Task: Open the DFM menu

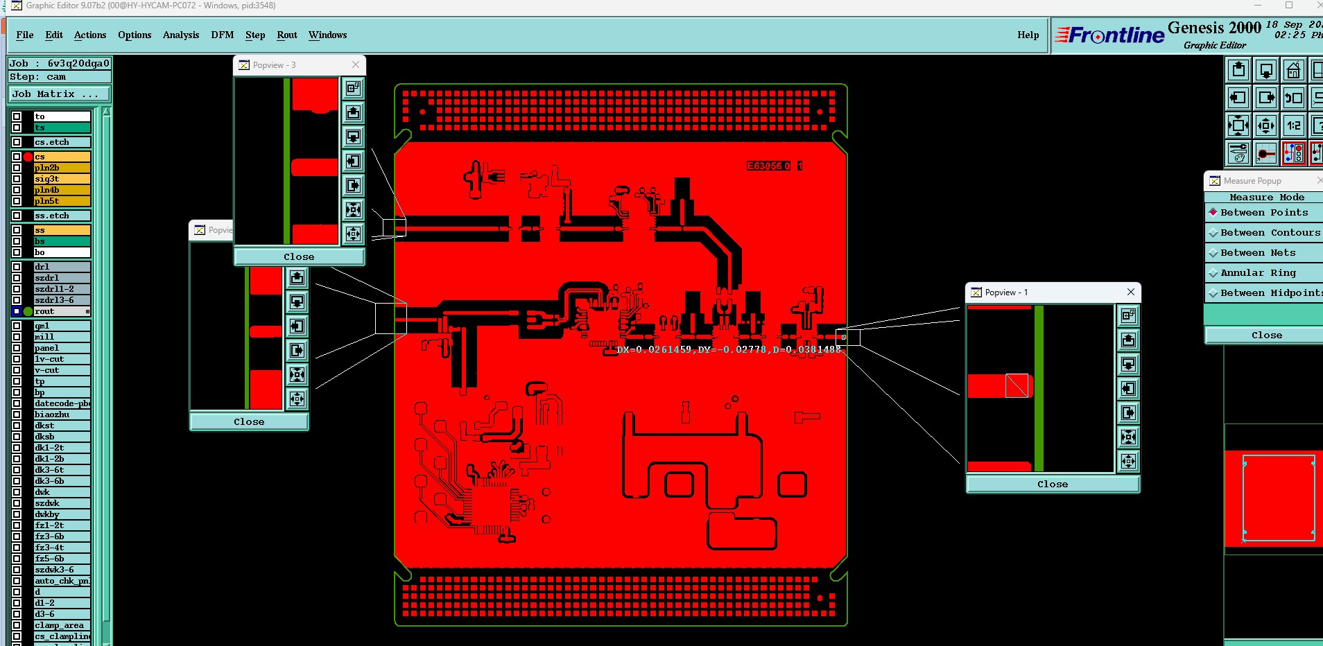Action: (223, 35)
